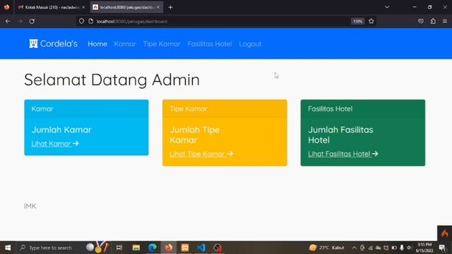Image resolution: width=452 pixels, height=254 pixels.
Task: Reset the 130% zoom indicator
Action: [357, 21]
